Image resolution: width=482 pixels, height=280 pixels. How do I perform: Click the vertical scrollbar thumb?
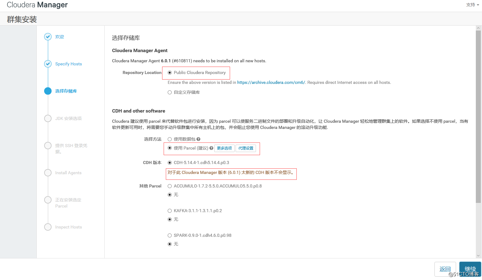click(478, 117)
